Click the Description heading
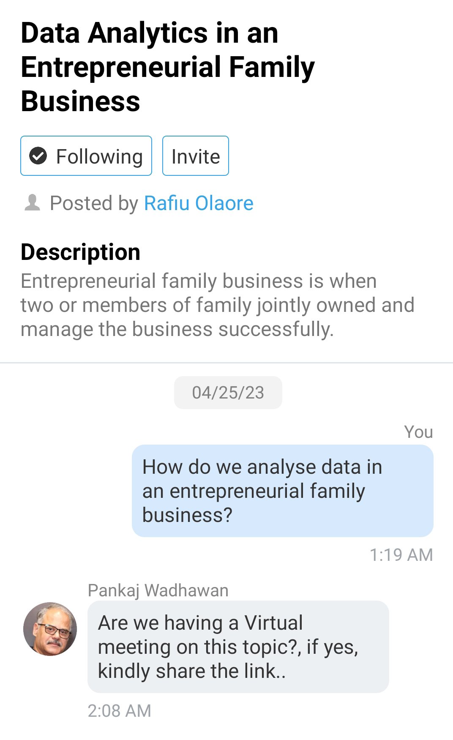The width and height of the screenshot is (453, 740). (x=80, y=252)
